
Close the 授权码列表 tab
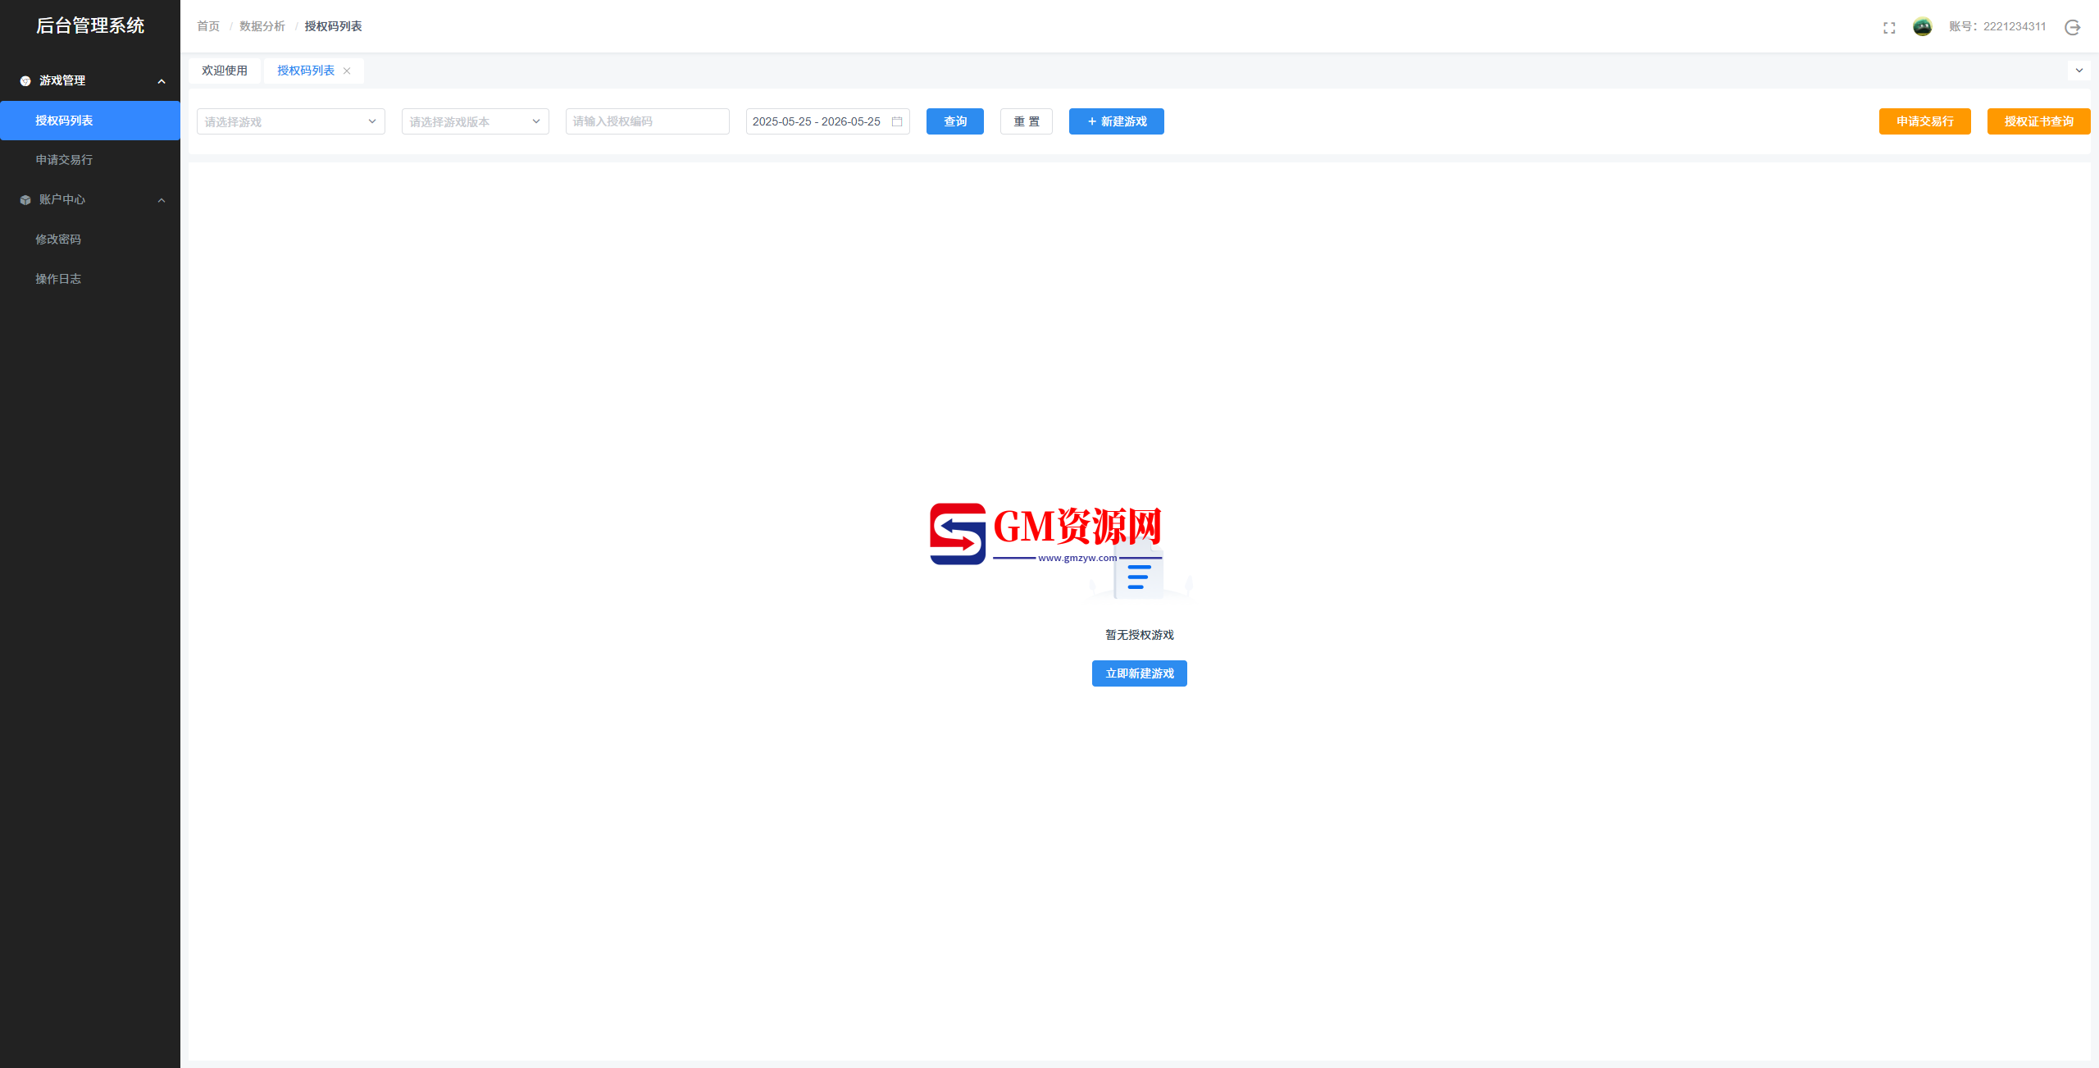pyautogui.click(x=347, y=71)
